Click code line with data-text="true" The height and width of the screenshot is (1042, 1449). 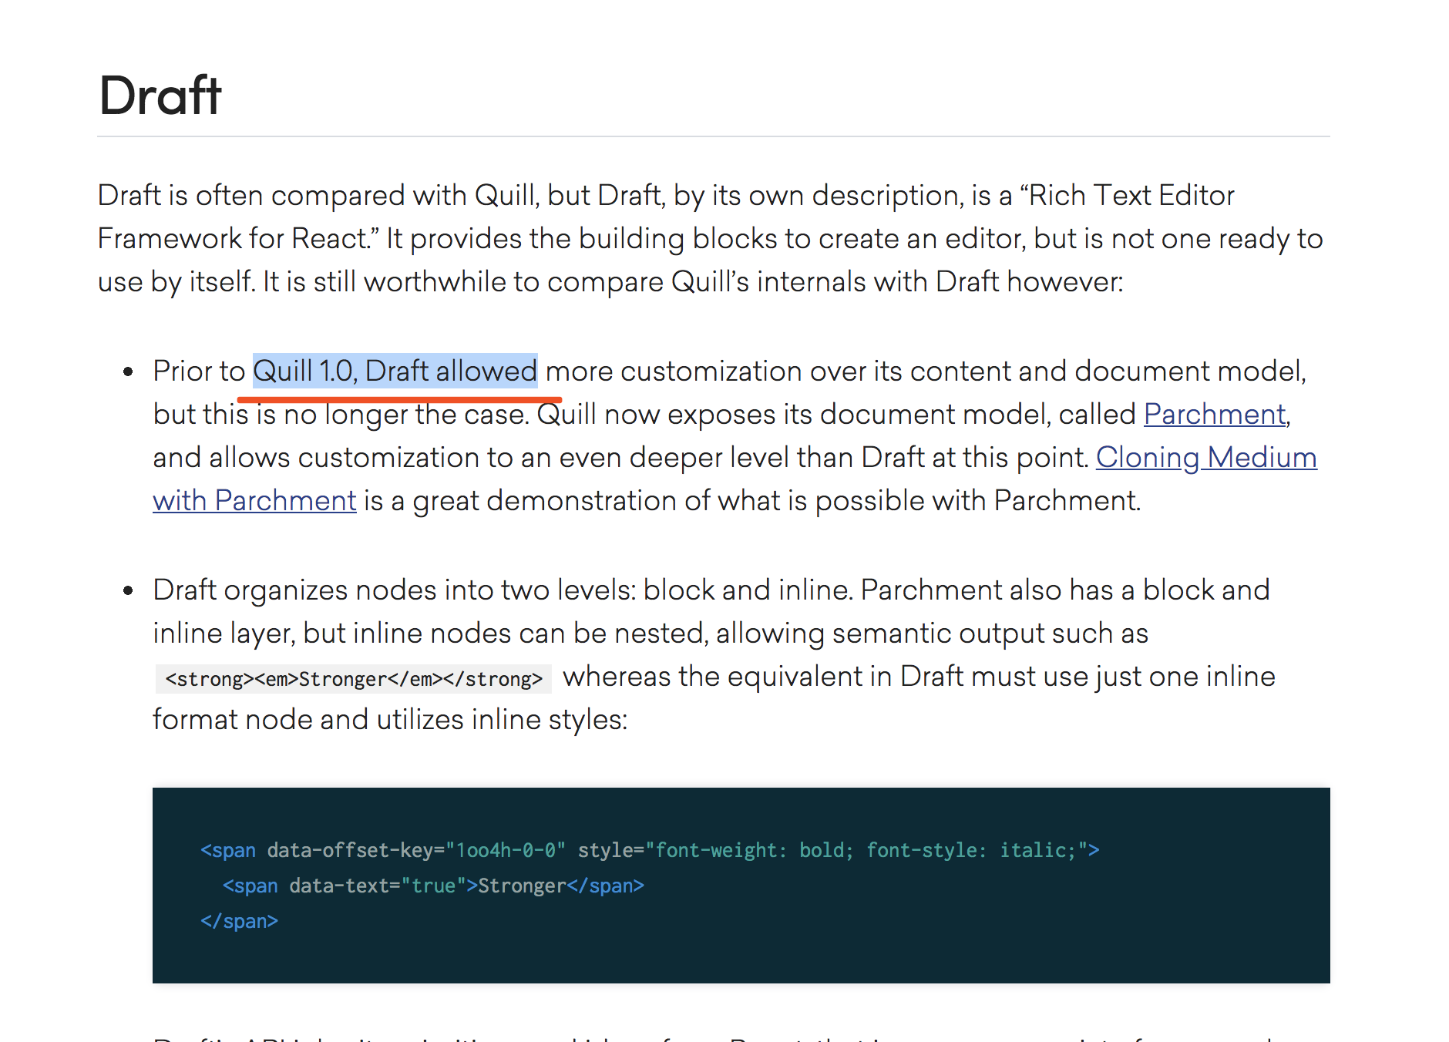click(433, 886)
